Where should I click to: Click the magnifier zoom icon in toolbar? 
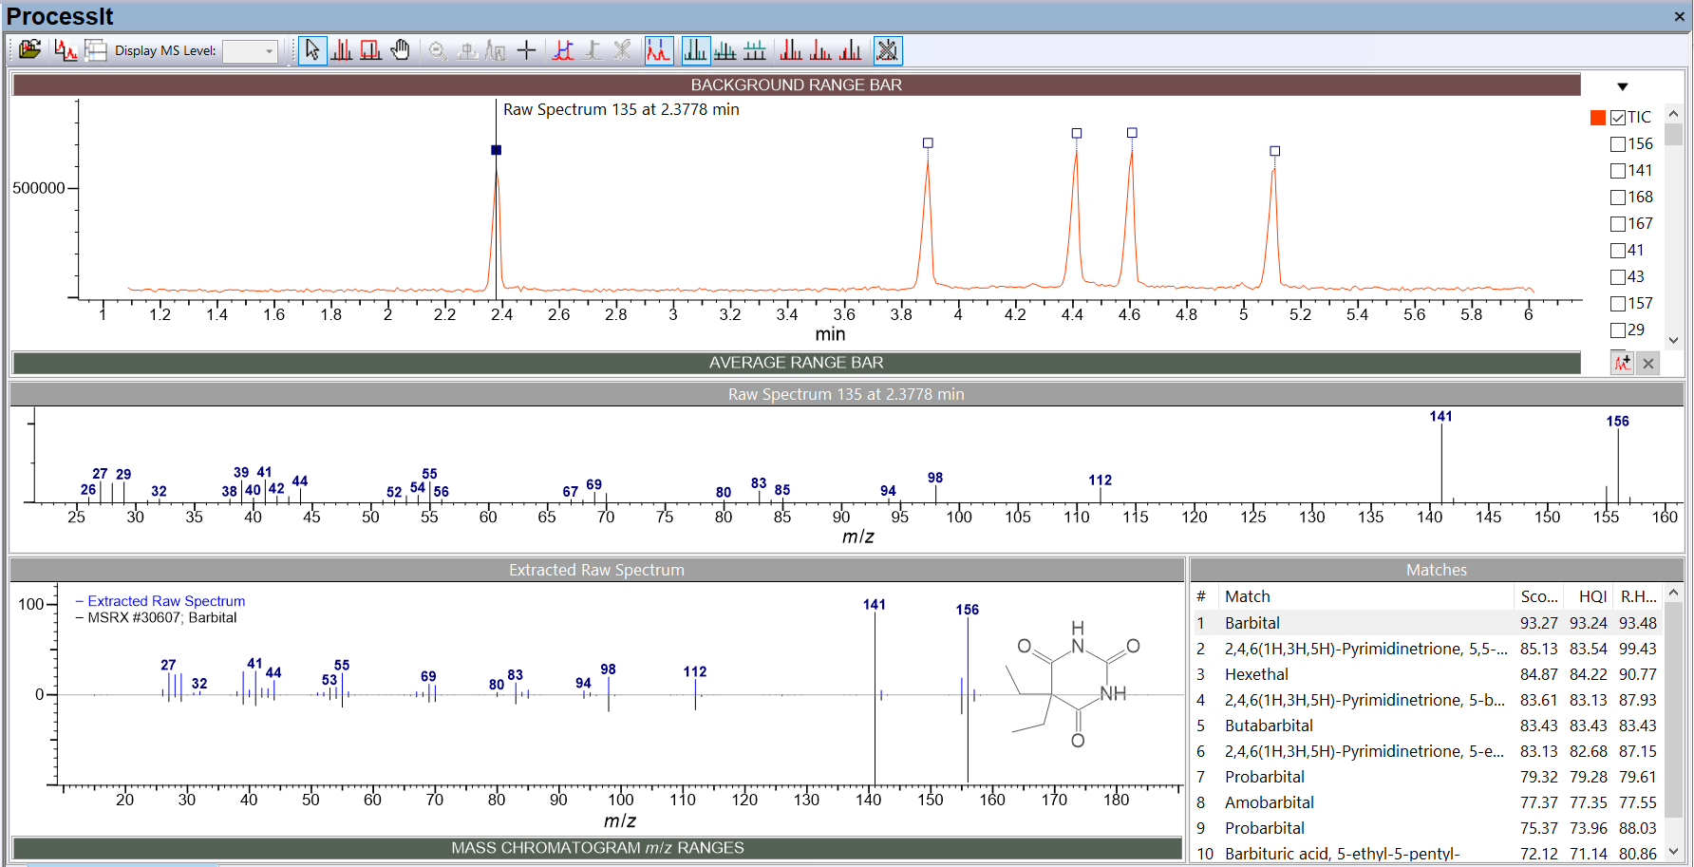[x=438, y=50]
